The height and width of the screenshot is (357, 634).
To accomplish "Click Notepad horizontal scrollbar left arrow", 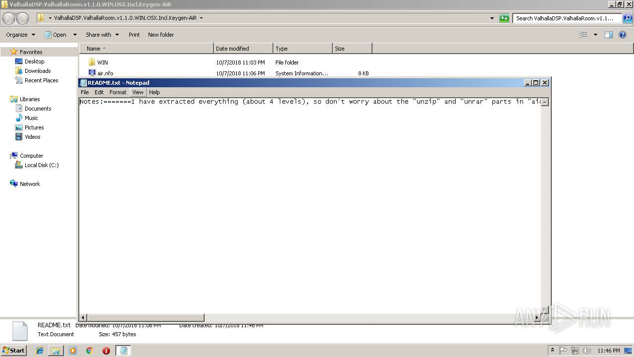I will pyautogui.click(x=83, y=317).
